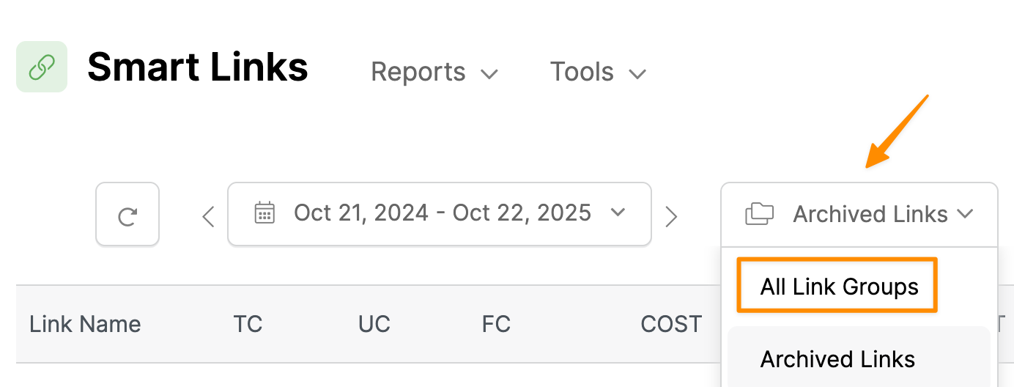
Task: Sort by the Link Name column
Action: coord(85,324)
